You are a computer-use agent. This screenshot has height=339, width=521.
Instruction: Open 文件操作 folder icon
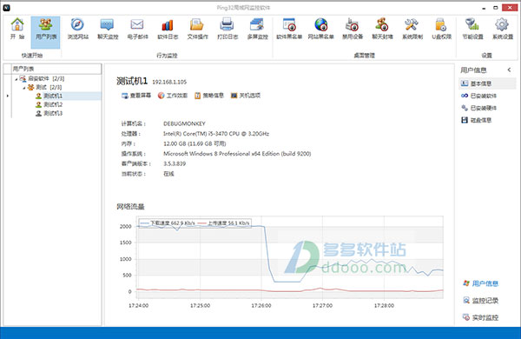tap(197, 25)
